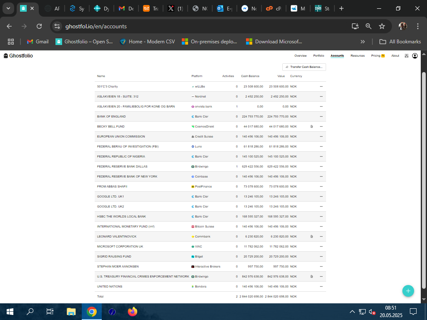Go back in browser history
This screenshot has width=427, height=320.
coord(9,26)
